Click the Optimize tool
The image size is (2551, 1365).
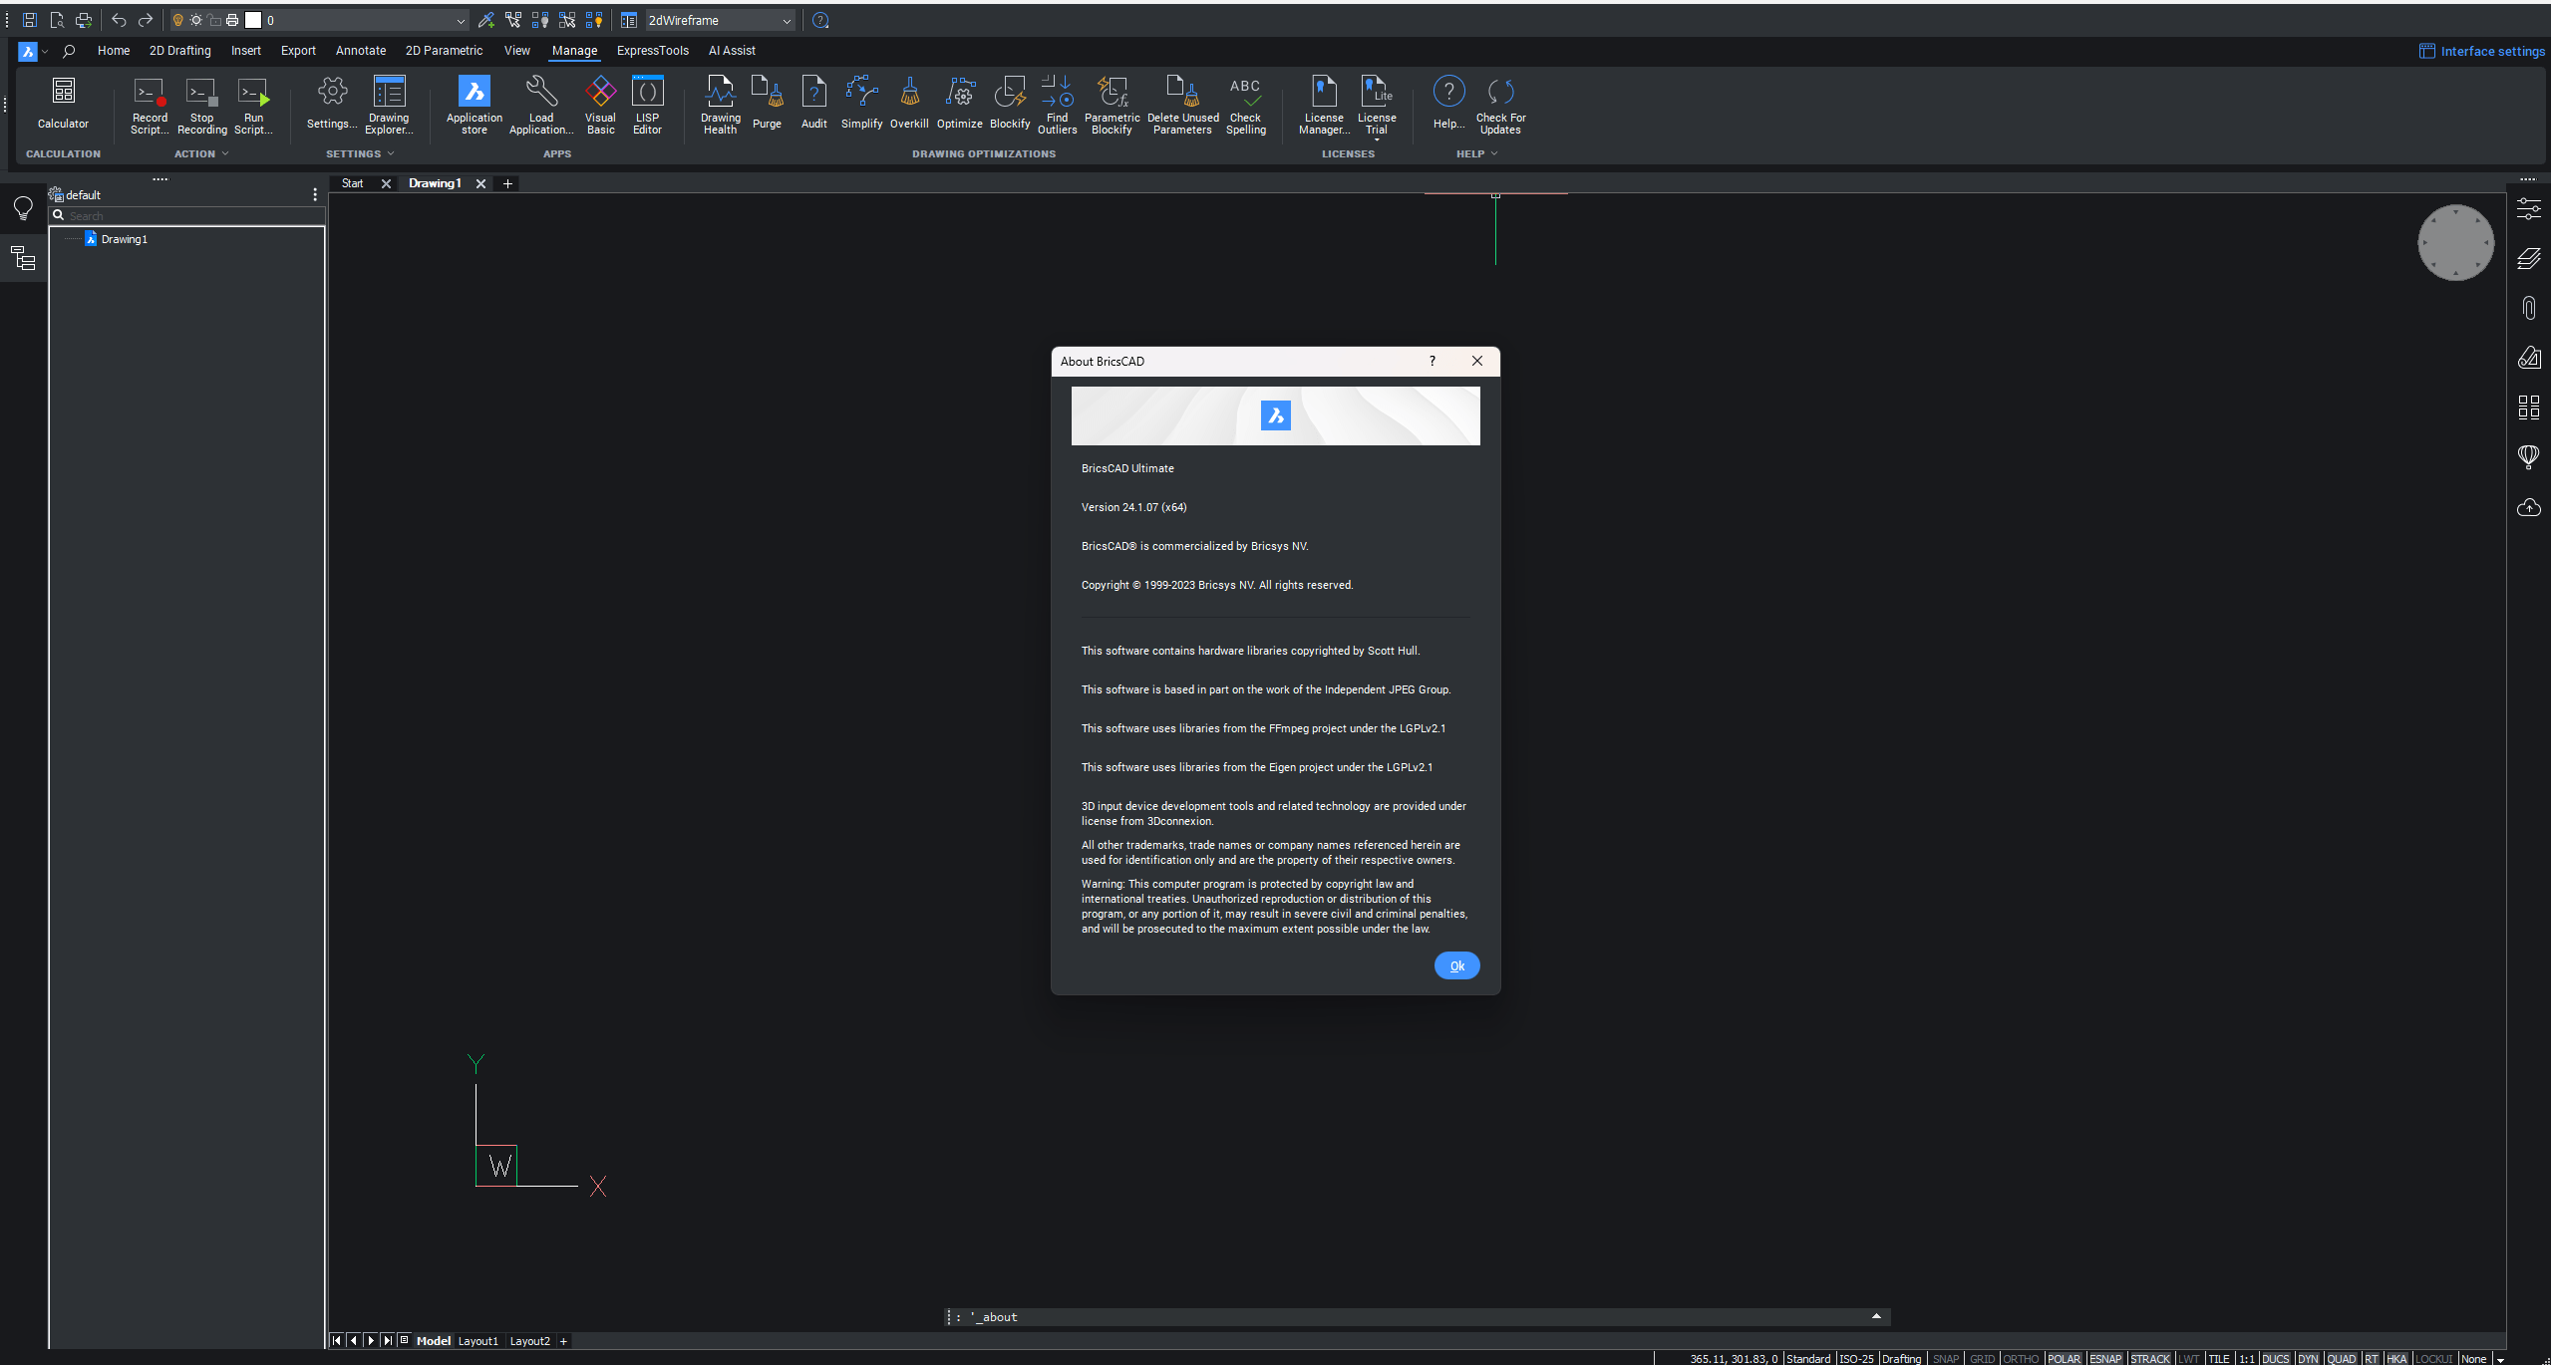pyautogui.click(x=960, y=103)
